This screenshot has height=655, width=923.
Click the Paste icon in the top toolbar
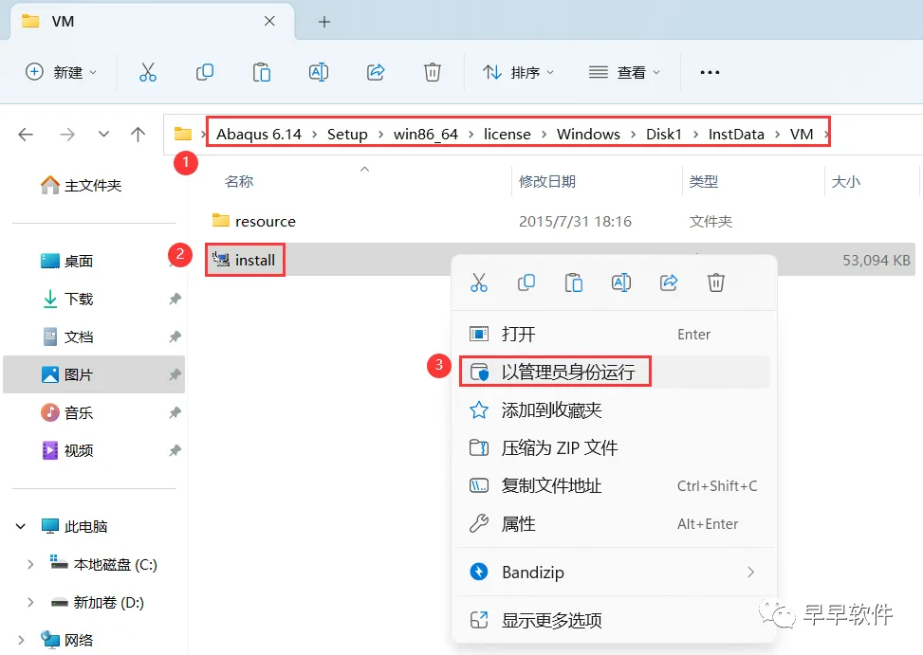point(262,72)
